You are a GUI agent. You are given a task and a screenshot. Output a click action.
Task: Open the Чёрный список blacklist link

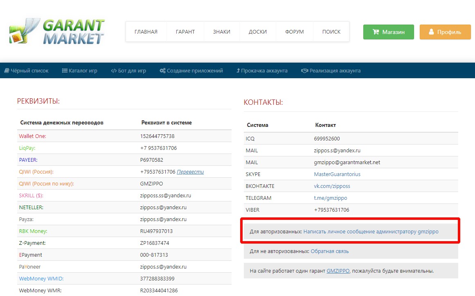[x=26, y=71]
